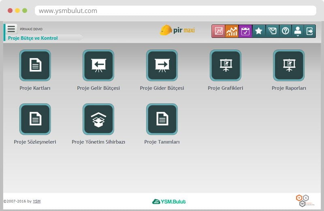Click the orange trend graph toolbar icon
324x211 pixels.
[232, 31]
